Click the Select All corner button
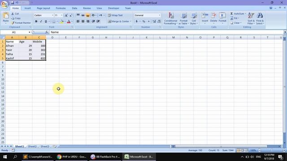287x161 pixels. point(3,38)
